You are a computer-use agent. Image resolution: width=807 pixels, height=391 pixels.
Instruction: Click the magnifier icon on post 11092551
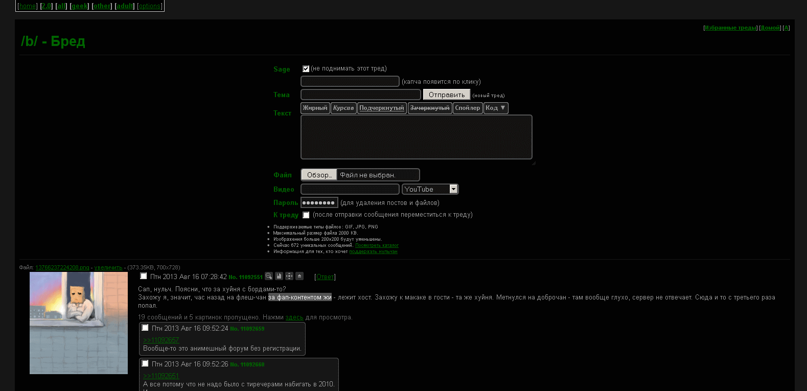[x=269, y=276]
